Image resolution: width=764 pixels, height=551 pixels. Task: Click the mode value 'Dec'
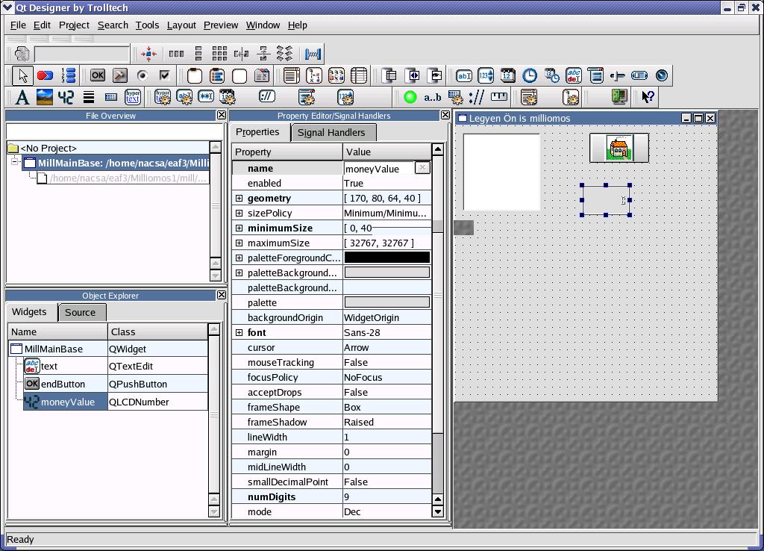click(387, 511)
